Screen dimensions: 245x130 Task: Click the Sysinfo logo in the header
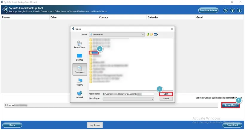pyautogui.click(x=5, y=10)
